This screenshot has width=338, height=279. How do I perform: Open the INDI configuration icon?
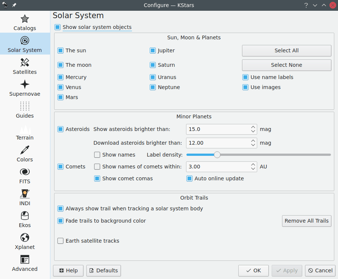(x=25, y=194)
